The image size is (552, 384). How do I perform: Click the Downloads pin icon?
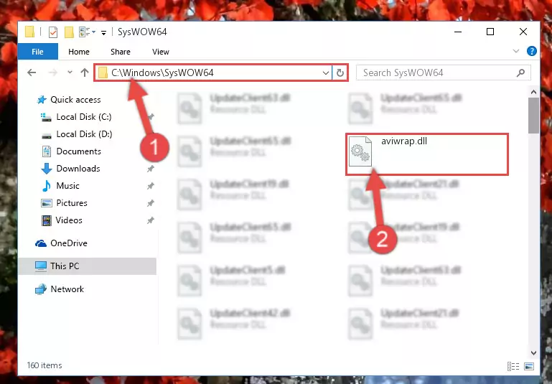tap(150, 169)
